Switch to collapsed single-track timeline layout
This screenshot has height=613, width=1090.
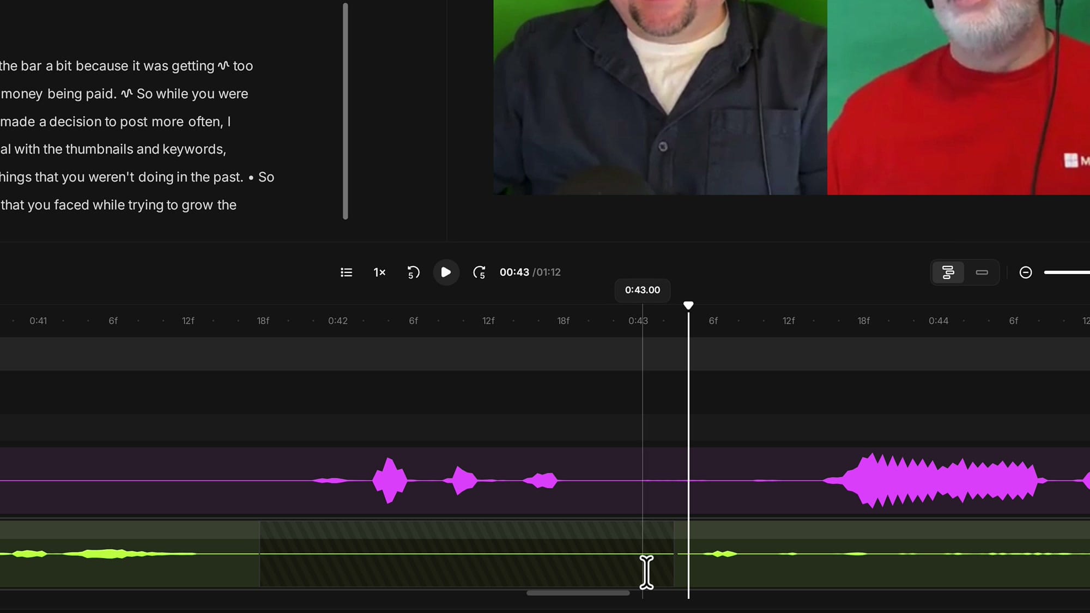click(x=982, y=272)
